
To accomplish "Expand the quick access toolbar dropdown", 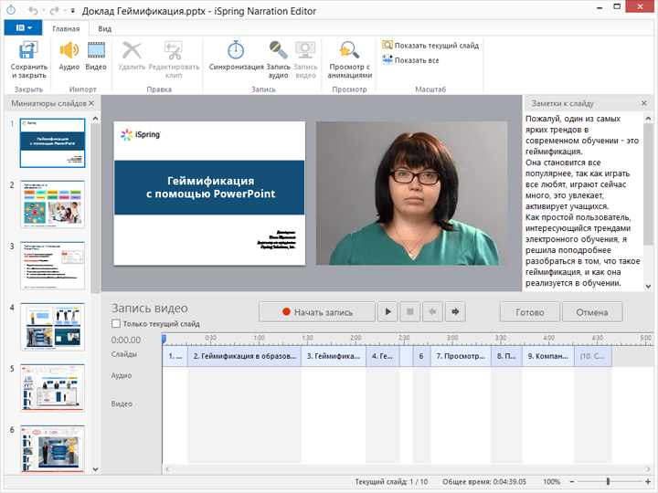I will click(x=72, y=10).
